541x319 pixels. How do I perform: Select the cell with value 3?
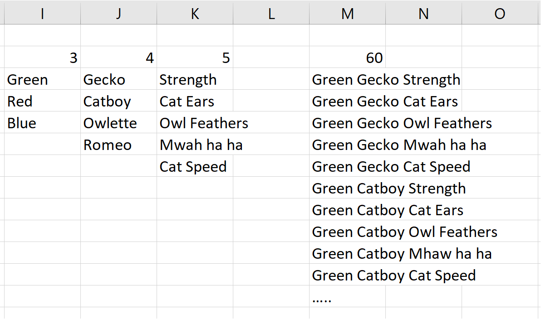coord(42,58)
